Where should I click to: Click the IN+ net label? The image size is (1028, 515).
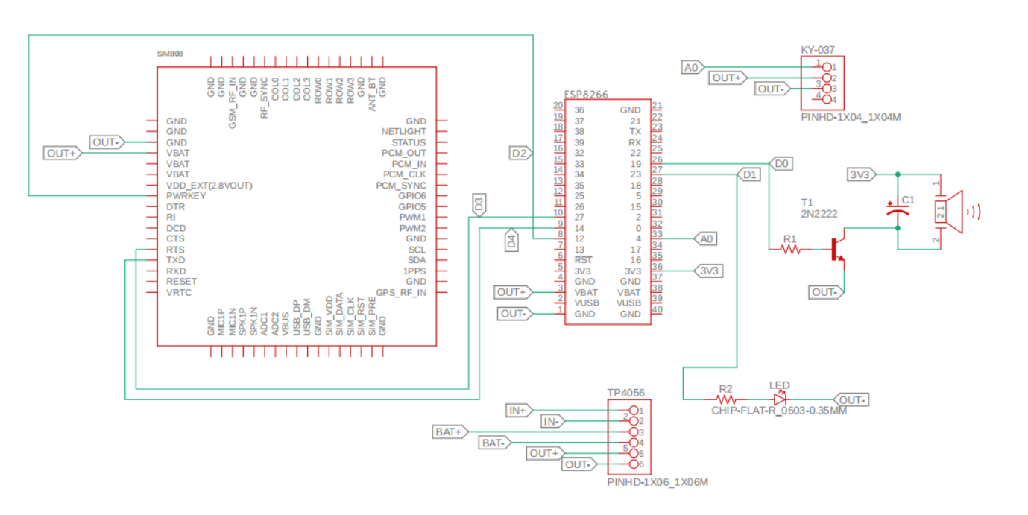point(520,411)
